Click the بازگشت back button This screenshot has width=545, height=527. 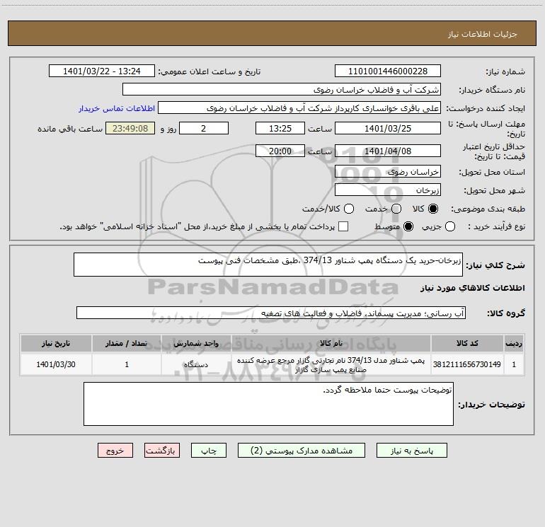(x=162, y=451)
